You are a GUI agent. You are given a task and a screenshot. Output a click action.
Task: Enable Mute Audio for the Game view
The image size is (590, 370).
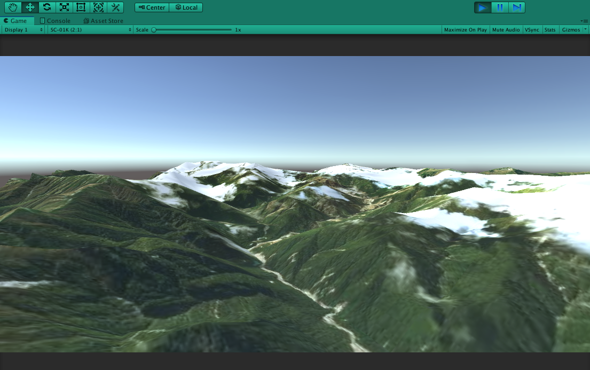(506, 30)
